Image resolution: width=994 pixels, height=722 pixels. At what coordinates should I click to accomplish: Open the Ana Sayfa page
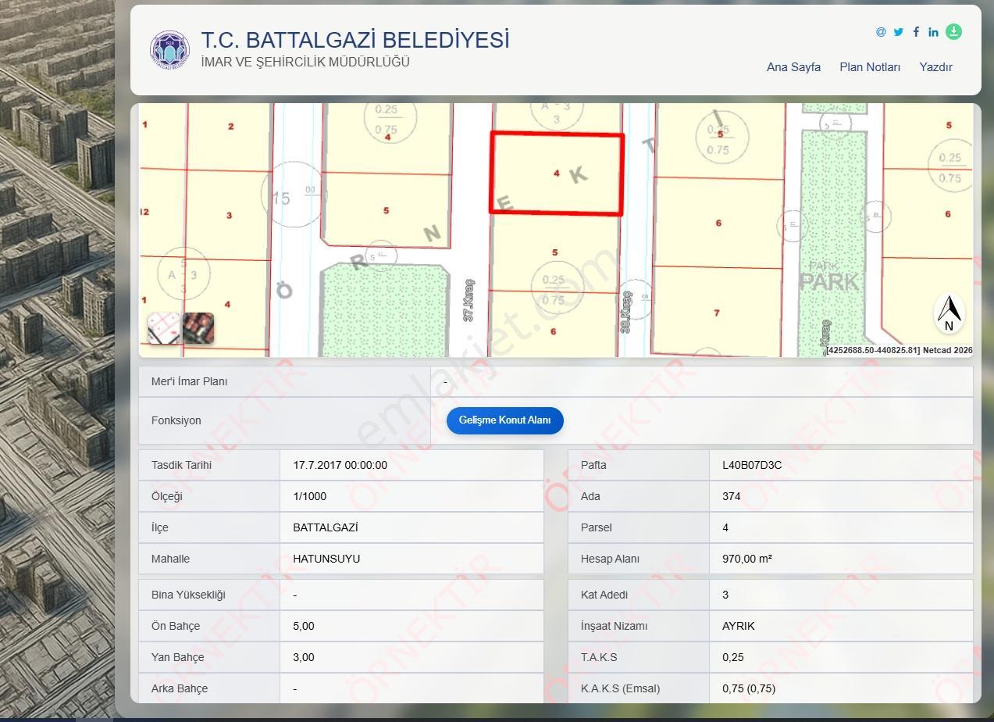(x=793, y=67)
